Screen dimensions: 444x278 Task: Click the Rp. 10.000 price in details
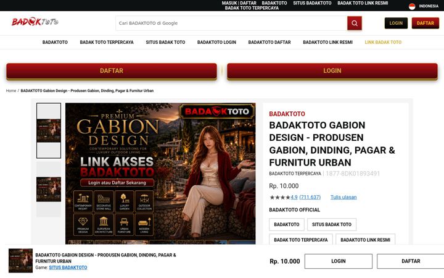tap(284, 186)
